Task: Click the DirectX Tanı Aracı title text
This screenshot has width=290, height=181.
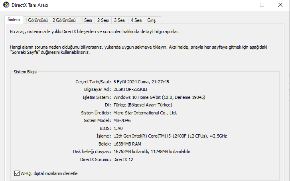Action: pyautogui.click(x=30, y=5)
